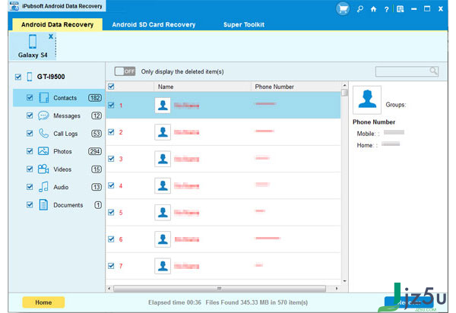Uncheck the Videos category checkbox
Image resolution: width=456 pixels, height=313 pixels.
[30, 169]
